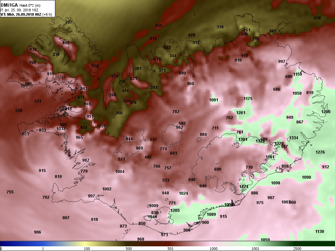Click the map value 526
Viewport: 335px width, 251px height.
tap(19, 110)
